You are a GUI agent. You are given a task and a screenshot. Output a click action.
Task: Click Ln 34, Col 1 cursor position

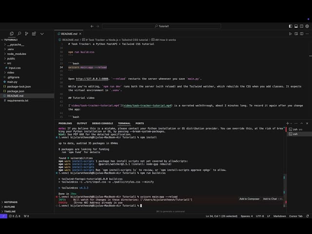[221, 216]
